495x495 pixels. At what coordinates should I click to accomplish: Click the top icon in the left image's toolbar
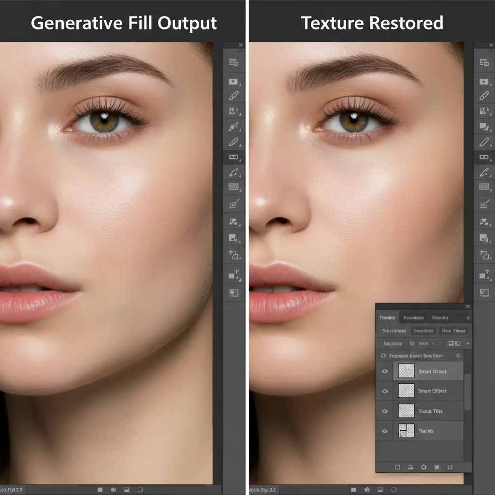click(x=233, y=62)
